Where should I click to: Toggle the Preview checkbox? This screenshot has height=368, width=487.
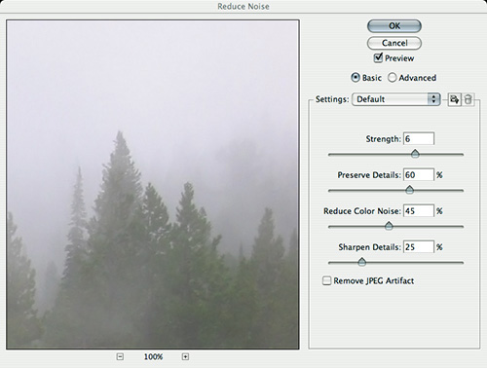click(378, 58)
